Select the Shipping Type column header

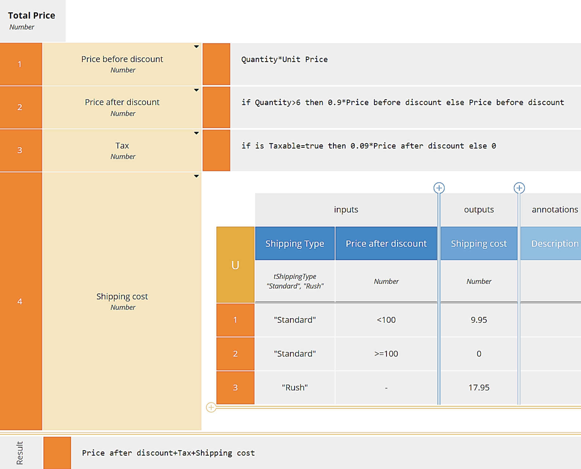click(x=295, y=243)
